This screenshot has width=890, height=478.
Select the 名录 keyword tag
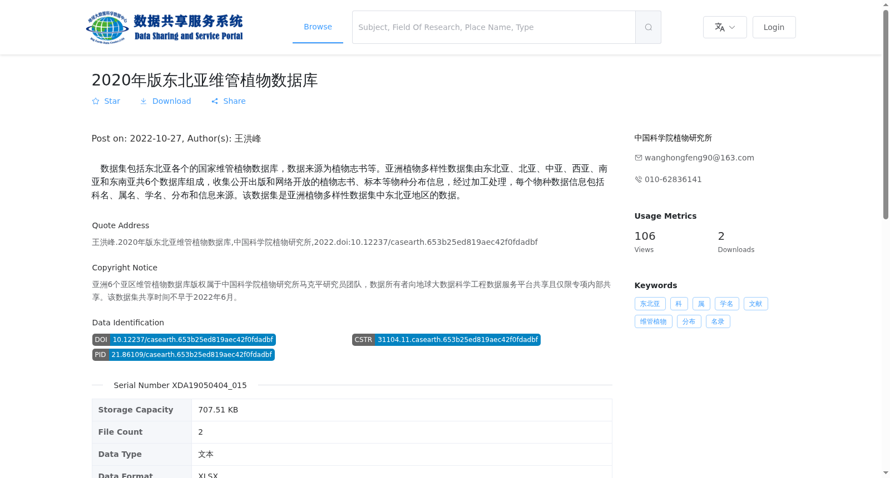(x=718, y=321)
